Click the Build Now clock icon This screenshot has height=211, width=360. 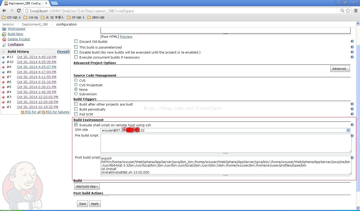pos(4,34)
